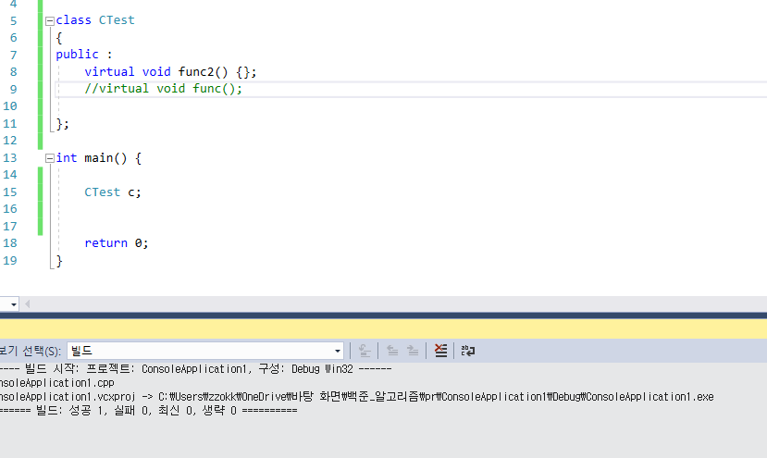The width and height of the screenshot is (767, 458).
Task: Click the 'public :' access specifier
Action: 84,55
